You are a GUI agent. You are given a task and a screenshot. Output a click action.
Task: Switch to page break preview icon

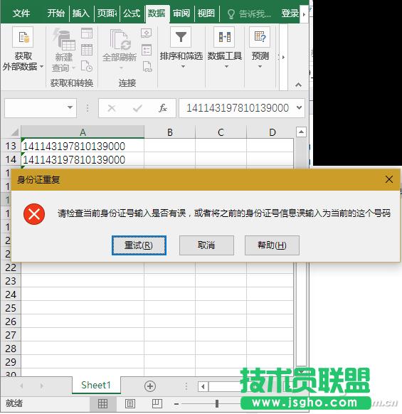pyautogui.click(x=157, y=404)
